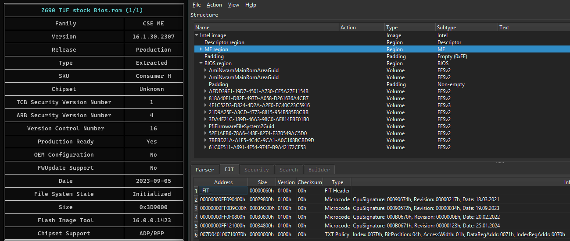The width and height of the screenshot is (570, 241).
Task: Click the Action column header
Action: pyautogui.click(x=362, y=28)
